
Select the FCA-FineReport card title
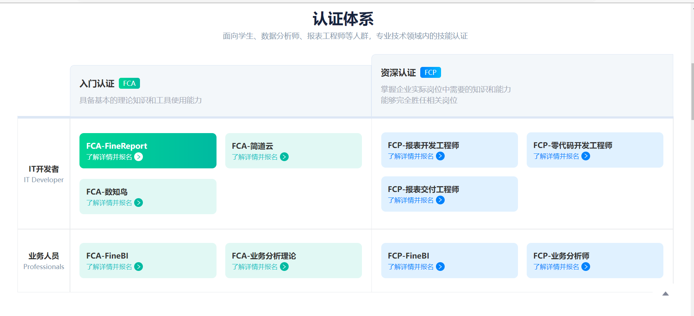117,146
